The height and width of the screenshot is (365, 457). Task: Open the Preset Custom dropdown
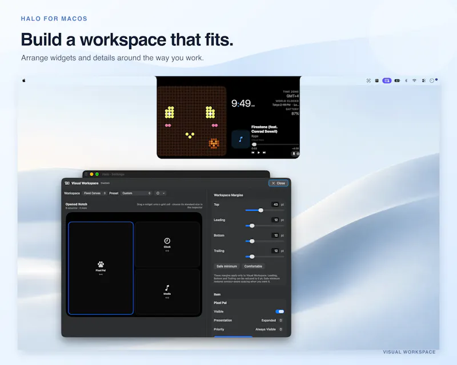pyautogui.click(x=137, y=193)
